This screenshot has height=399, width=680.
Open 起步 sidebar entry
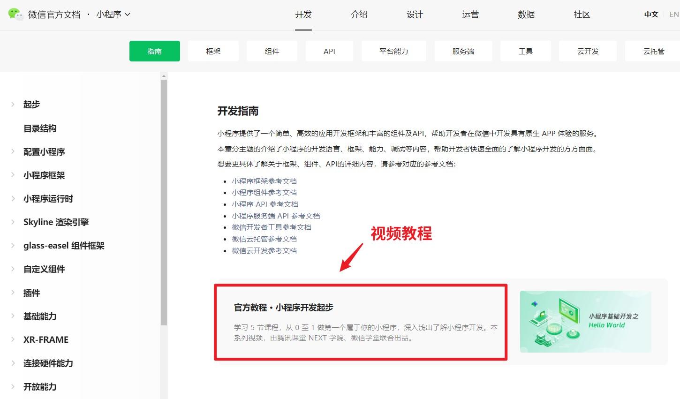31,105
